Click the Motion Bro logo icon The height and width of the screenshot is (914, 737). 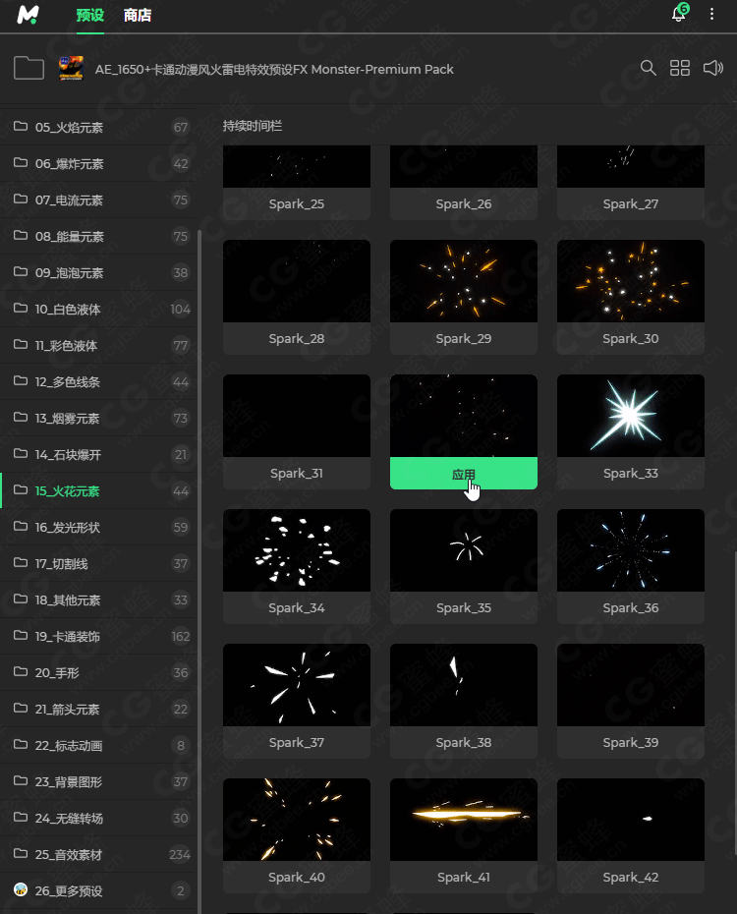(x=28, y=15)
